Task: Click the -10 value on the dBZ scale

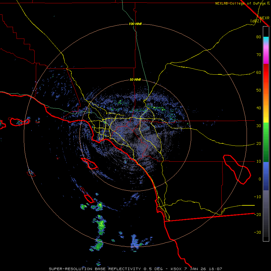Action: click(x=257, y=197)
